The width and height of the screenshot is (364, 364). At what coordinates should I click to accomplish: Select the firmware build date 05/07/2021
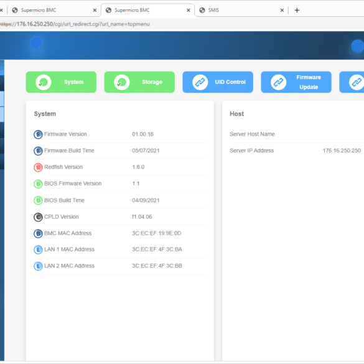146,151
